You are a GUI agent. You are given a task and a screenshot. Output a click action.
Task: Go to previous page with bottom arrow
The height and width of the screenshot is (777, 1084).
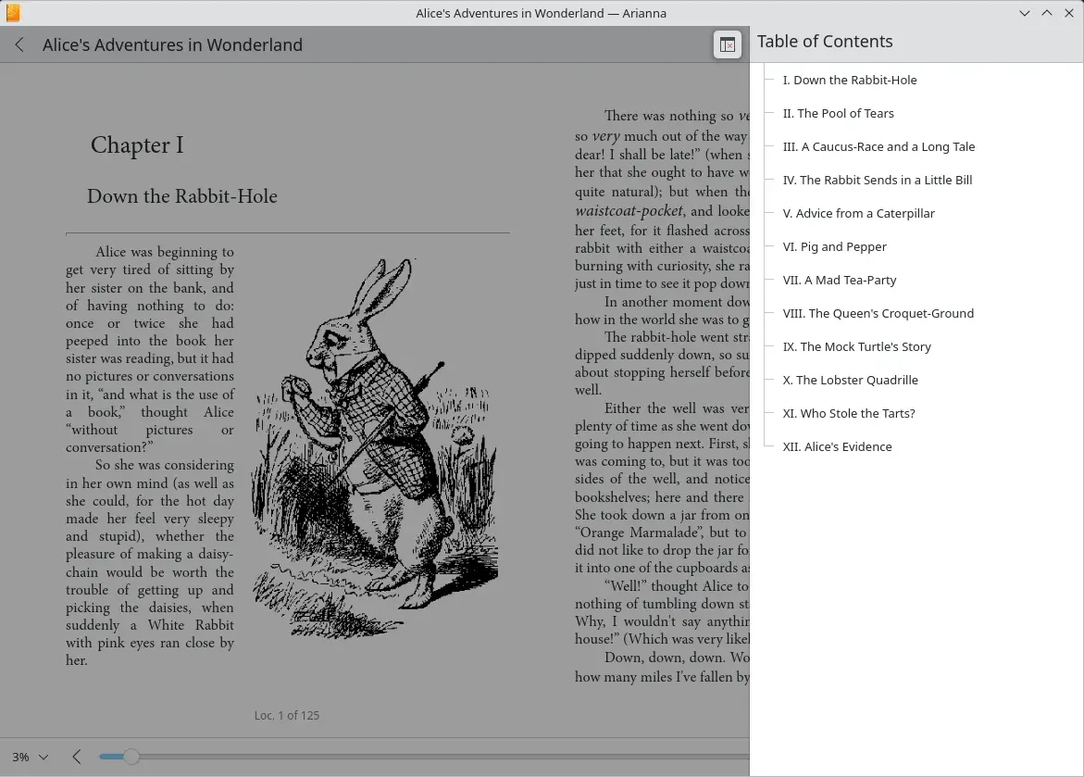[x=77, y=757]
